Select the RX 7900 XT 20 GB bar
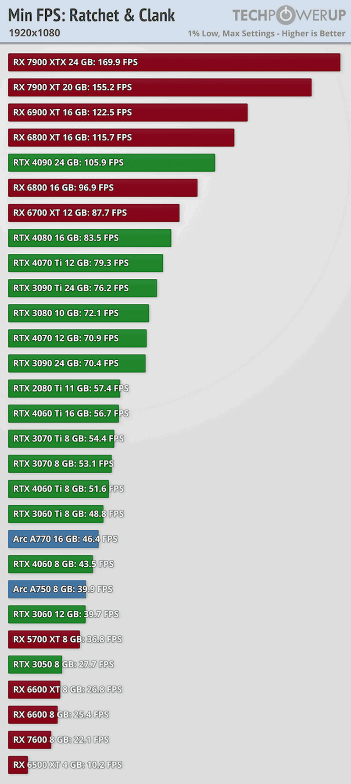Screen dimensions: 351x784 click(x=160, y=87)
